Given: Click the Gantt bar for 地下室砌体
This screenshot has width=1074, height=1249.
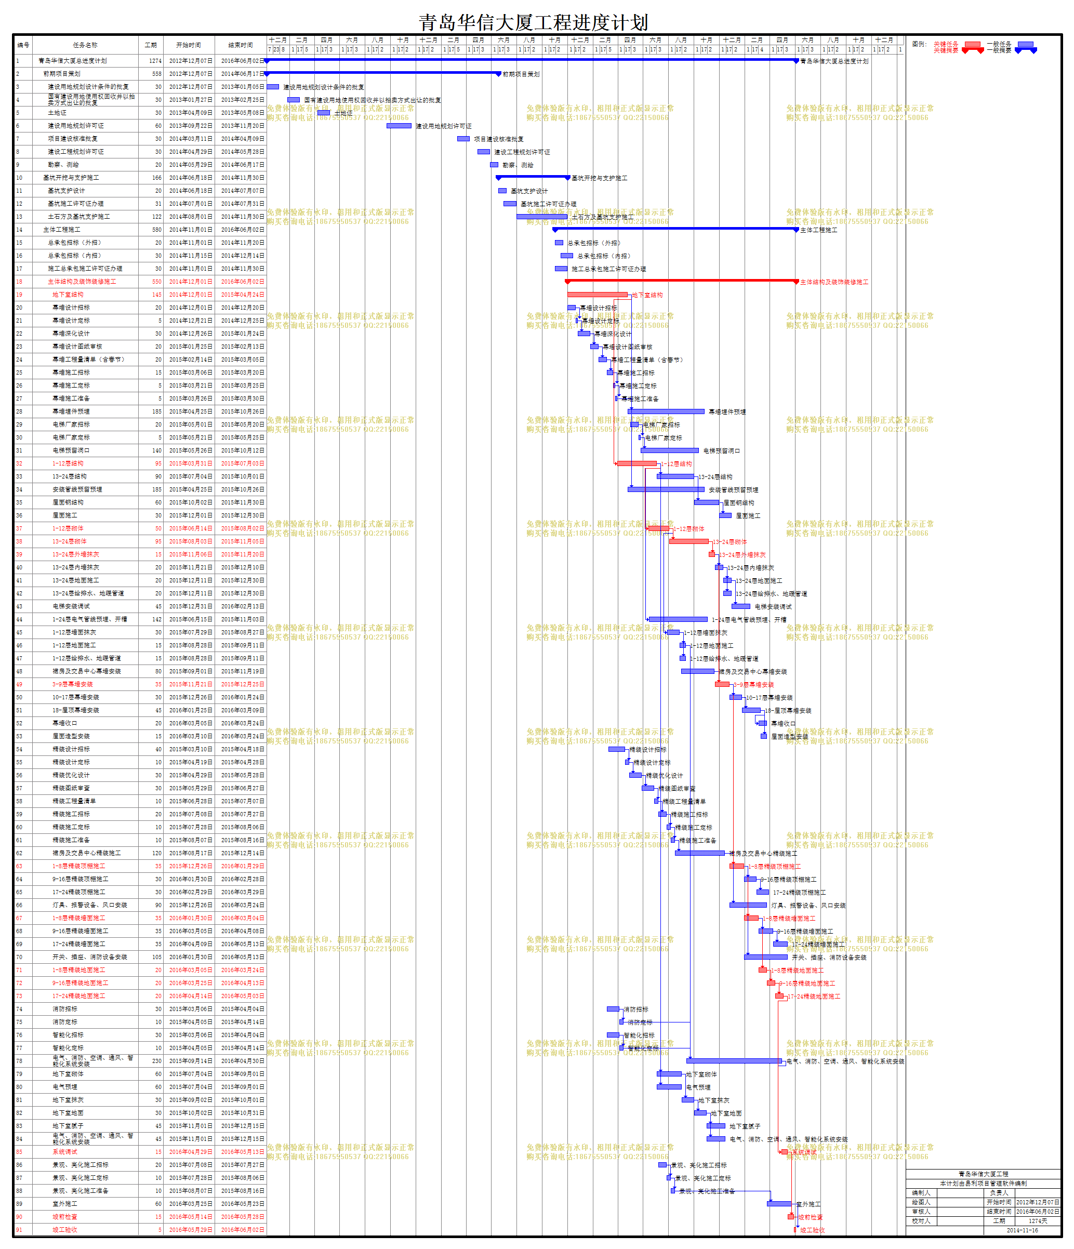Looking at the screenshot, I should (669, 1073).
